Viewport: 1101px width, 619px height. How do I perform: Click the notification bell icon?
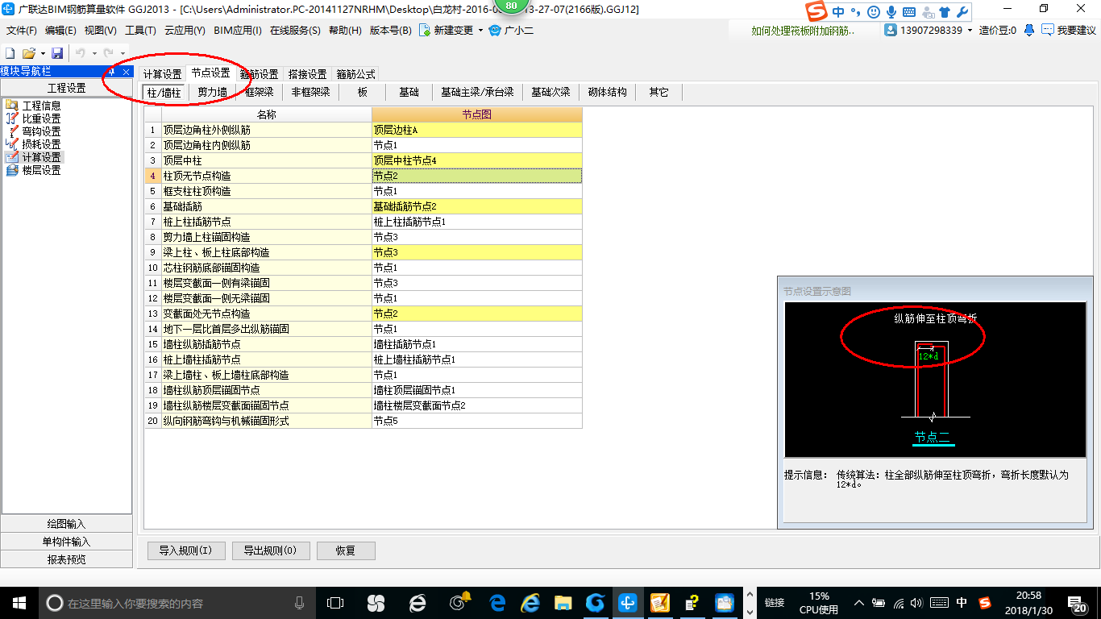[1029, 30]
